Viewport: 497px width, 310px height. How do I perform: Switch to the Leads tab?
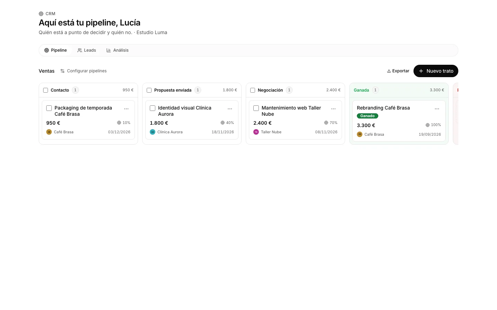(87, 50)
